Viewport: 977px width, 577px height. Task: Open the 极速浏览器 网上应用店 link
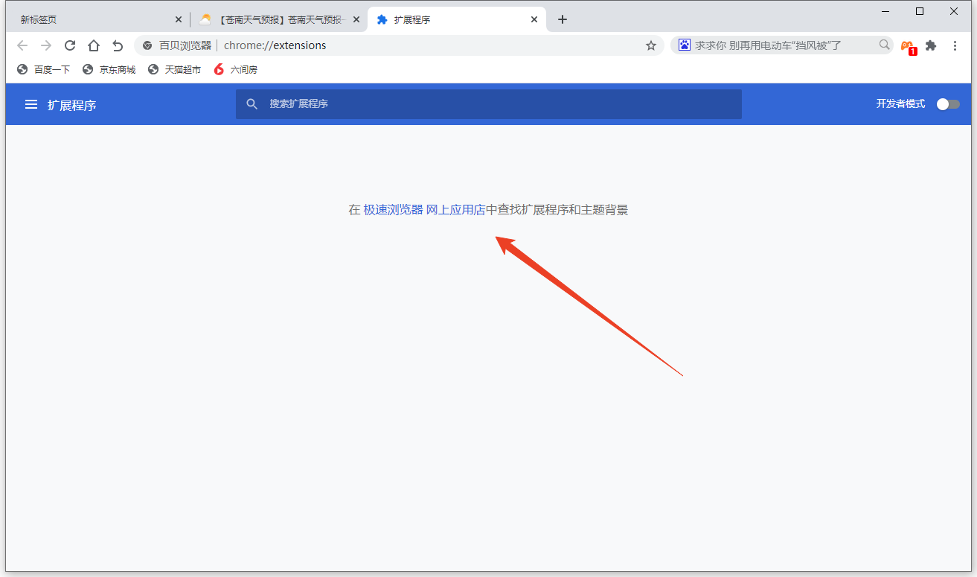pos(423,210)
